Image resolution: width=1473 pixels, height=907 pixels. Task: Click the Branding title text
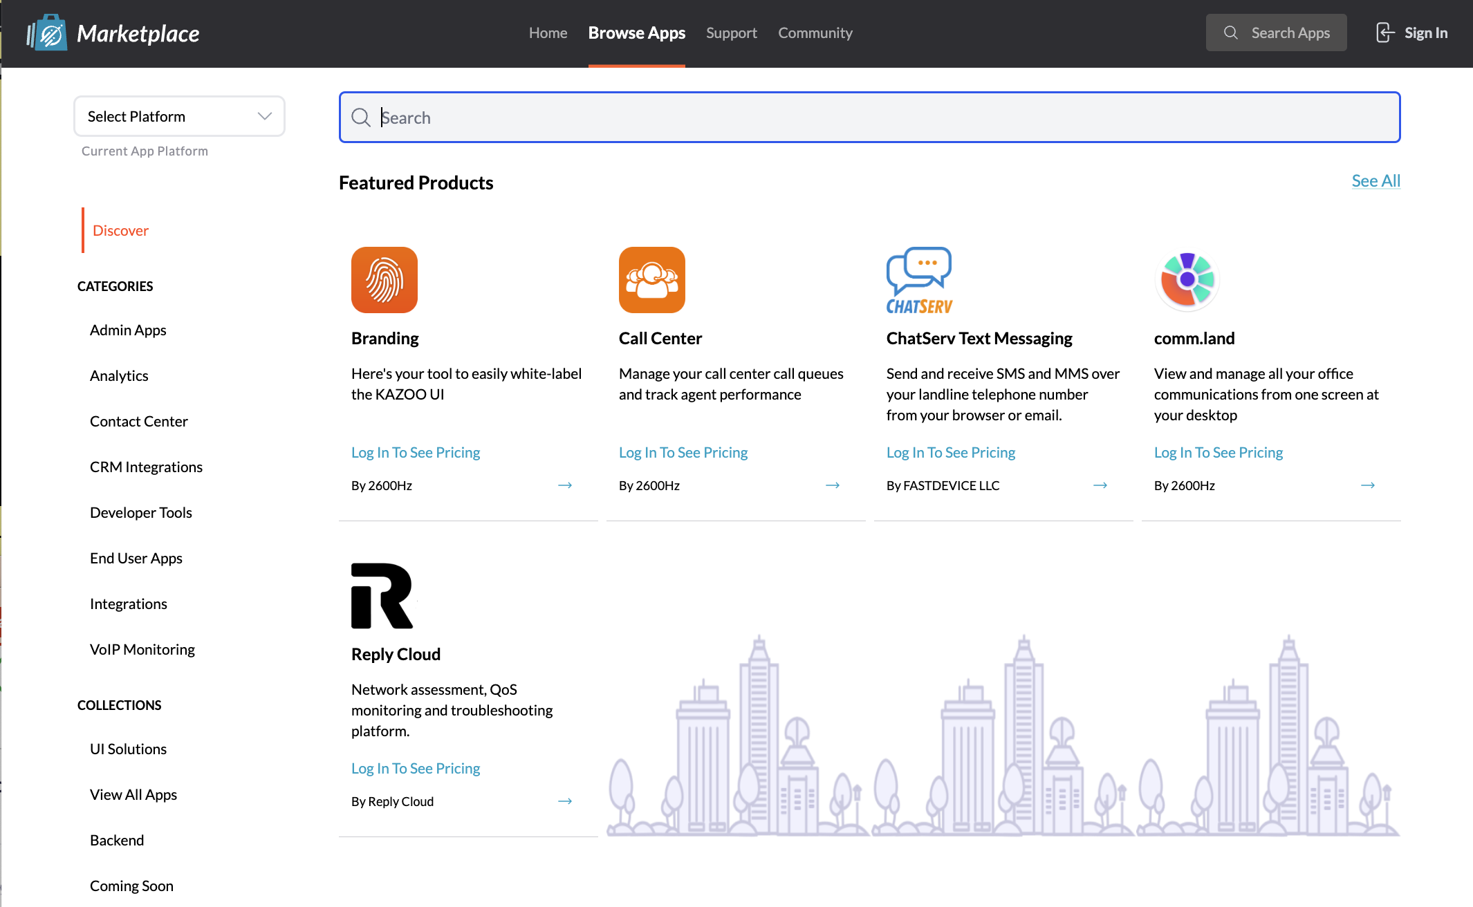[385, 338]
